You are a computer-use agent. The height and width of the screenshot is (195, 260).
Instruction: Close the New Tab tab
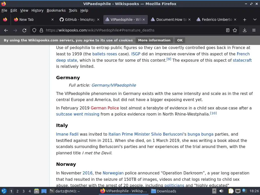pos(53,20)
